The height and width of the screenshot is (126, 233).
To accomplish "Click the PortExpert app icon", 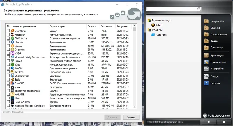I will click(13, 34).
